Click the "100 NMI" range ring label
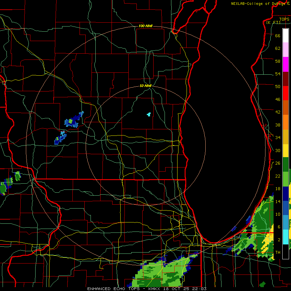Viewport: 291px width, 291px height. tap(145, 26)
